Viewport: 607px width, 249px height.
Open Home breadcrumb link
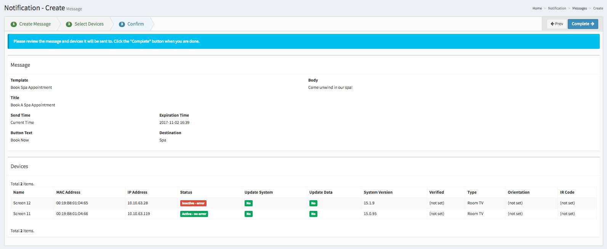[x=537, y=8]
